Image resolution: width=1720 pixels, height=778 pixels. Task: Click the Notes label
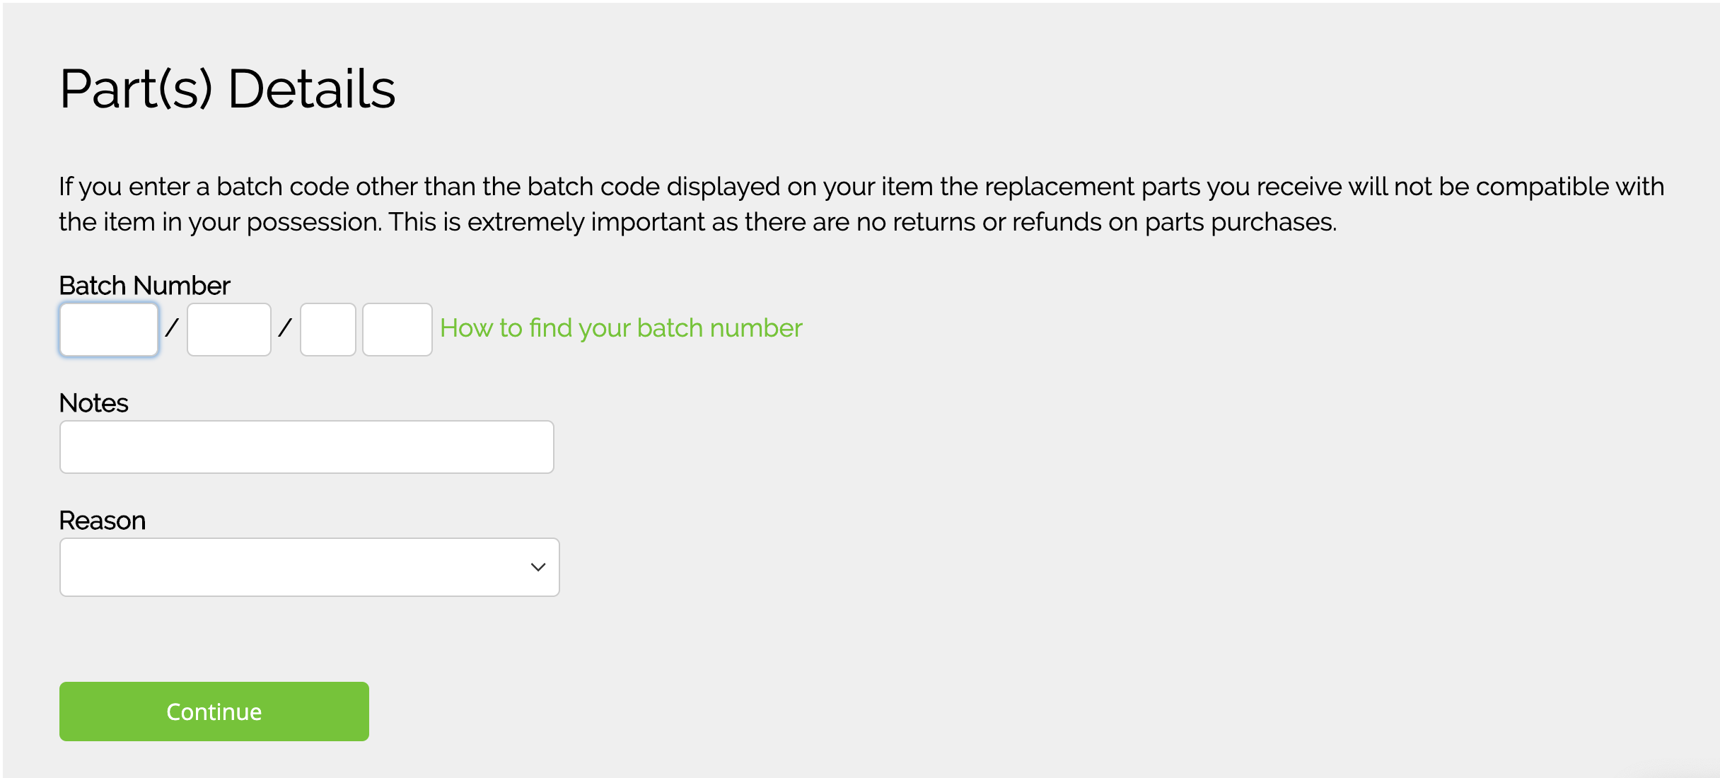[x=93, y=403]
